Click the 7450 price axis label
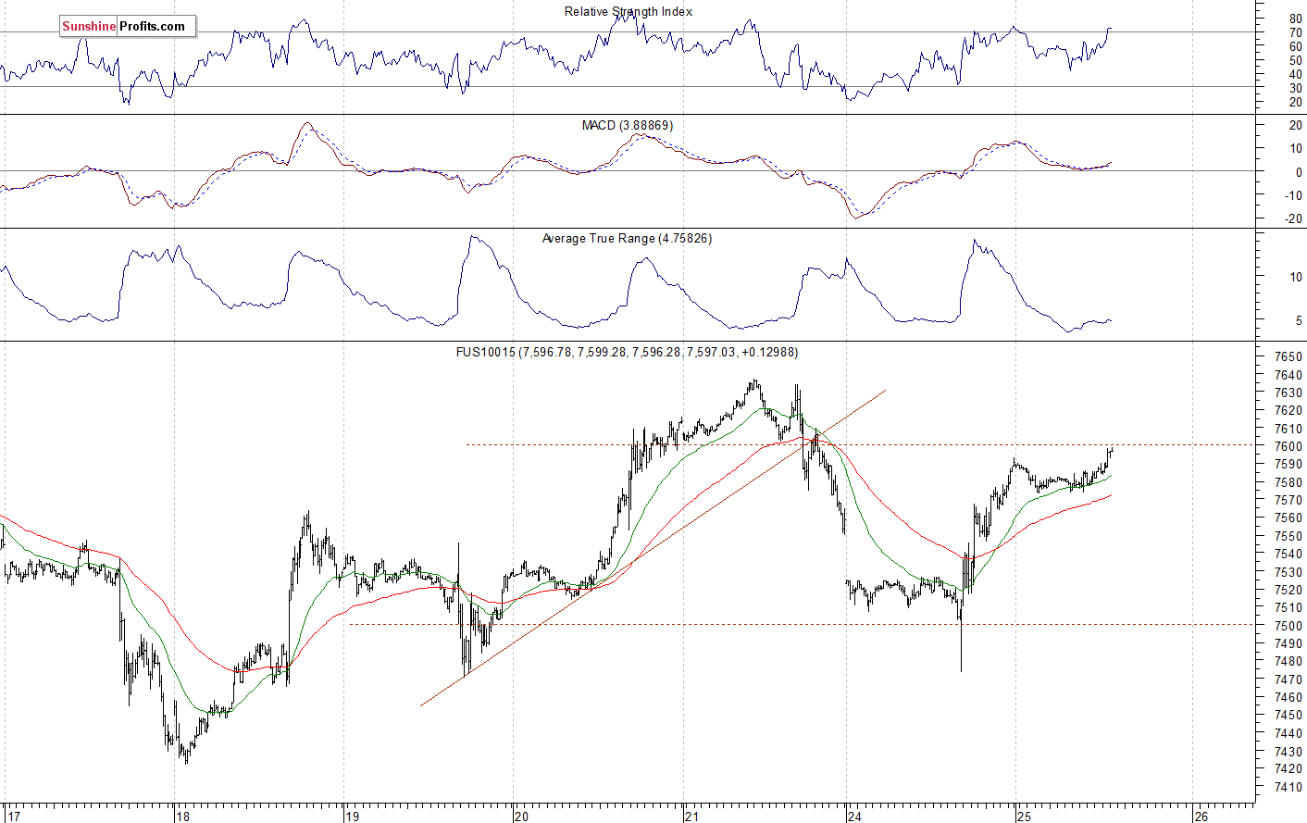Viewport: 1307px width, 823px height. click(1288, 715)
